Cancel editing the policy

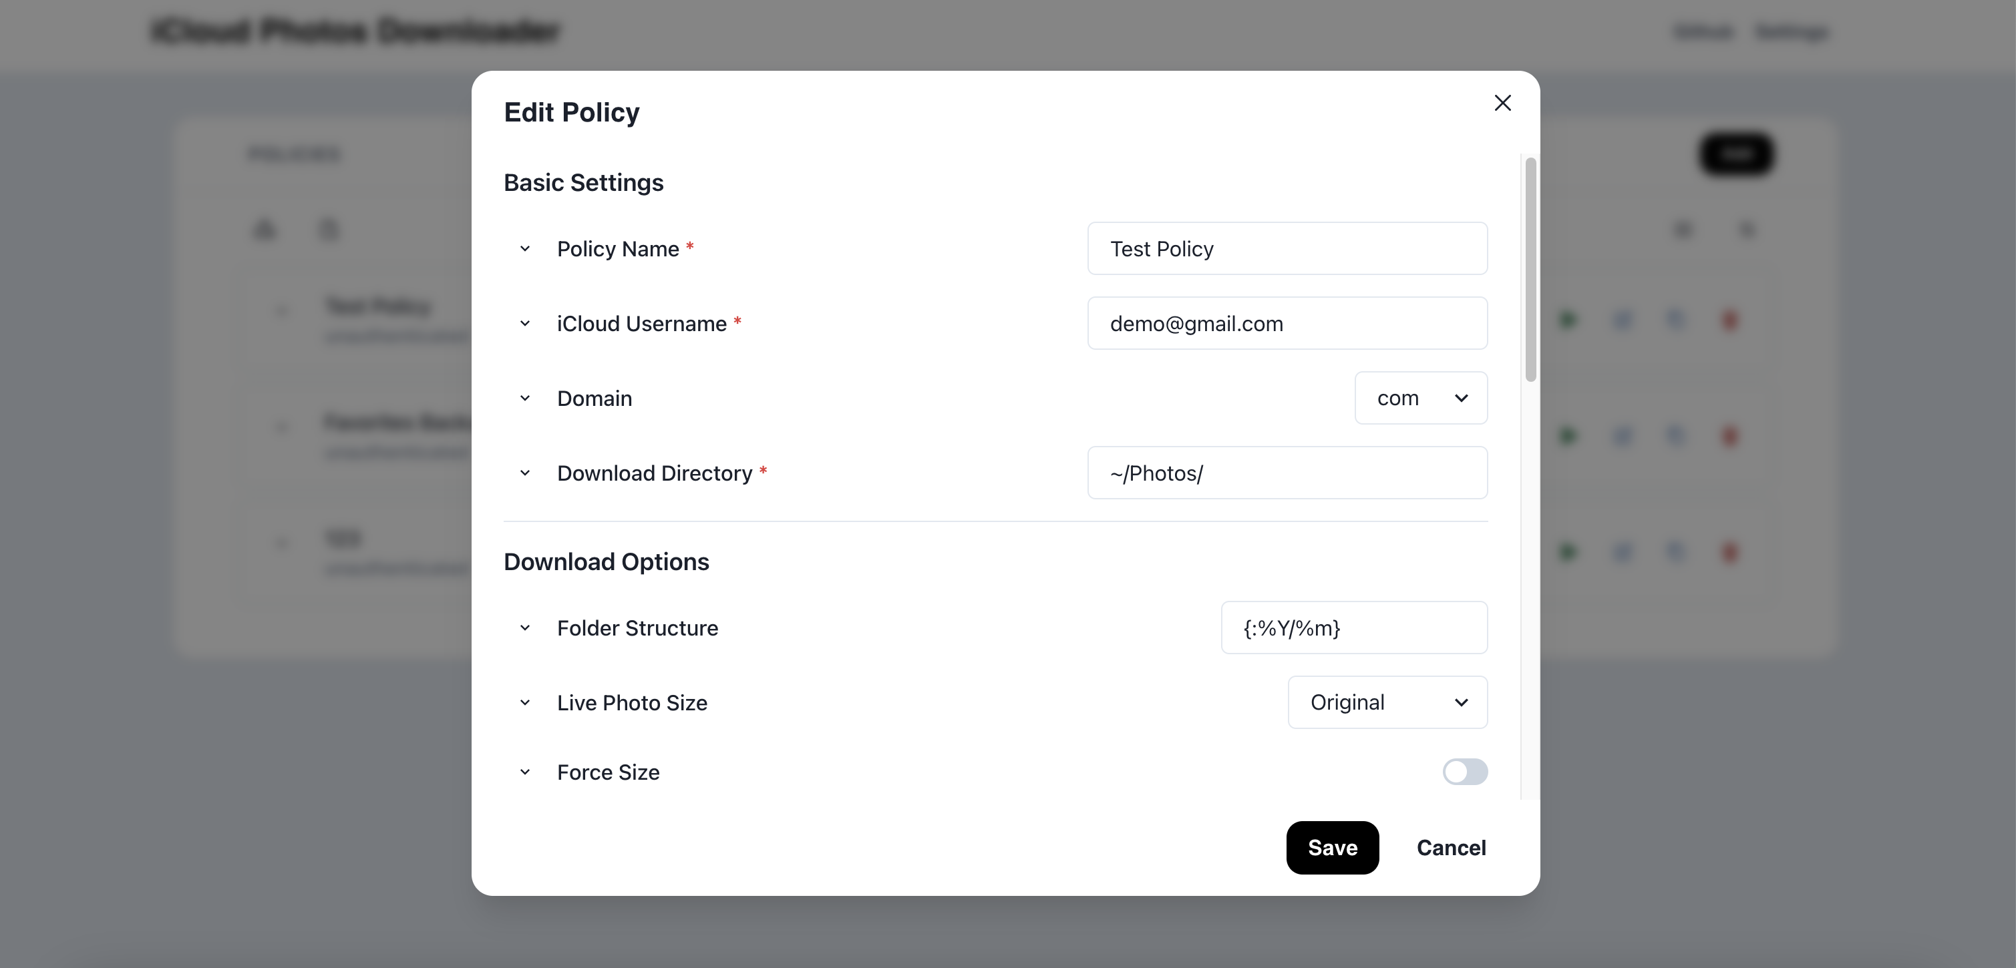[1451, 848]
